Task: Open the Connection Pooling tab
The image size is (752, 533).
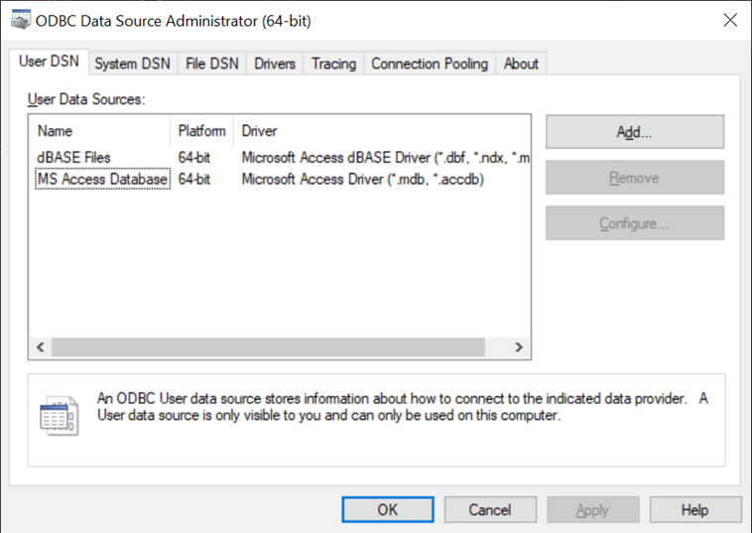Action: [430, 64]
